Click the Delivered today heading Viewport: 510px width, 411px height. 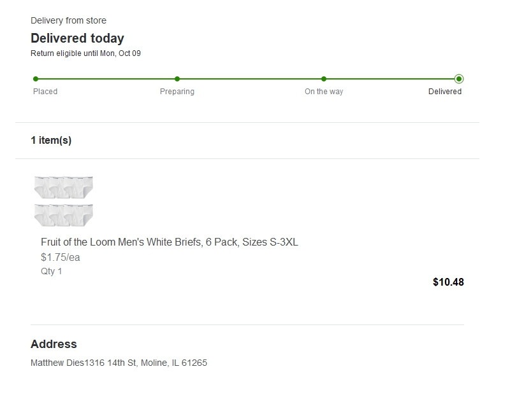tap(77, 38)
